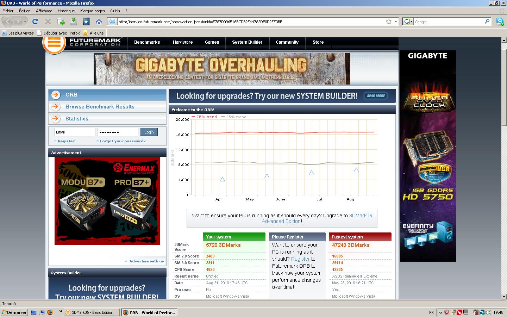Image resolution: width=507 pixels, height=317 pixels.
Task: Click the Register link in Please Register box
Action: pos(300,259)
